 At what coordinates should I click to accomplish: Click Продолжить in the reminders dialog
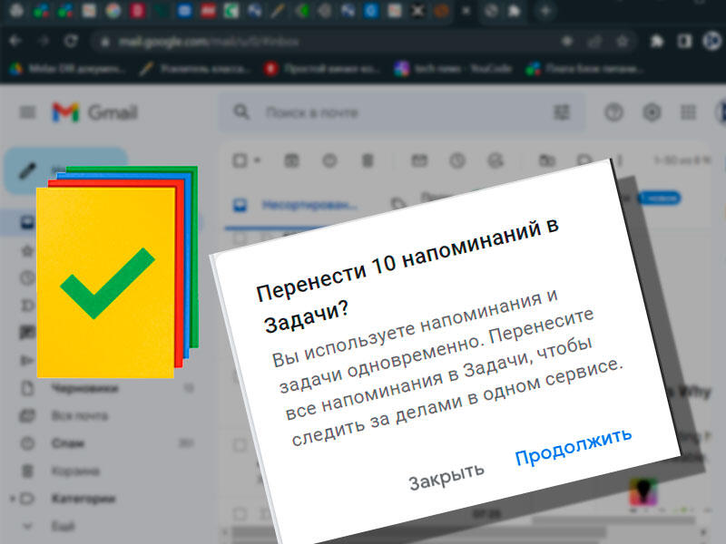click(x=574, y=447)
